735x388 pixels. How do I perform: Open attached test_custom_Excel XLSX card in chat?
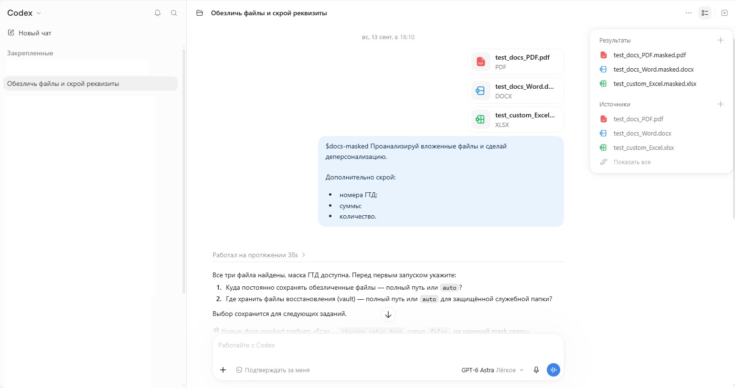[x=516, y=119]
